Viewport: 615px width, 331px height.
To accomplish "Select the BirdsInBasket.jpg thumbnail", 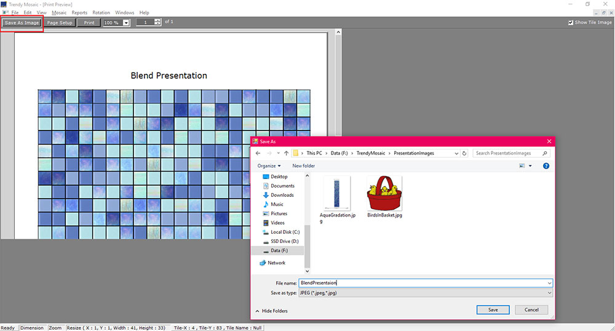I will click(384, 197).
